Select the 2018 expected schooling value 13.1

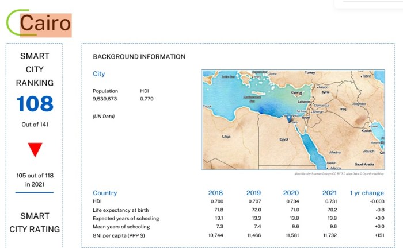pos(219,218)
